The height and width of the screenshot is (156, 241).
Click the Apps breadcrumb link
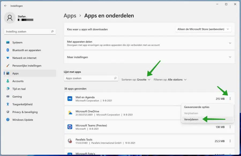(x=70, y=16)
